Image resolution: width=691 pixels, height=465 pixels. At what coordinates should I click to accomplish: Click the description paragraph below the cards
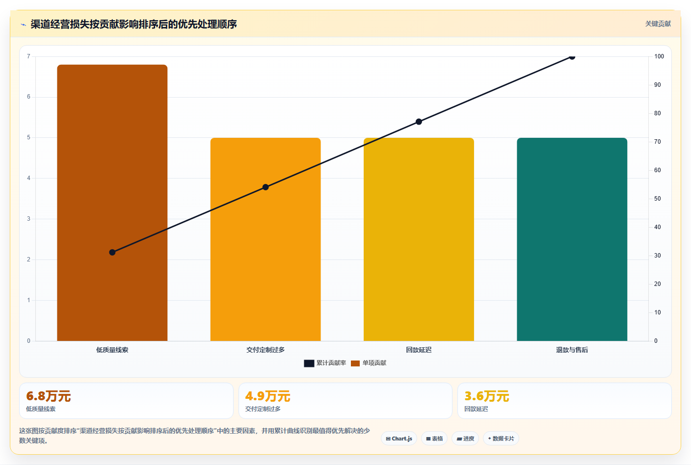tap(195, 436)
